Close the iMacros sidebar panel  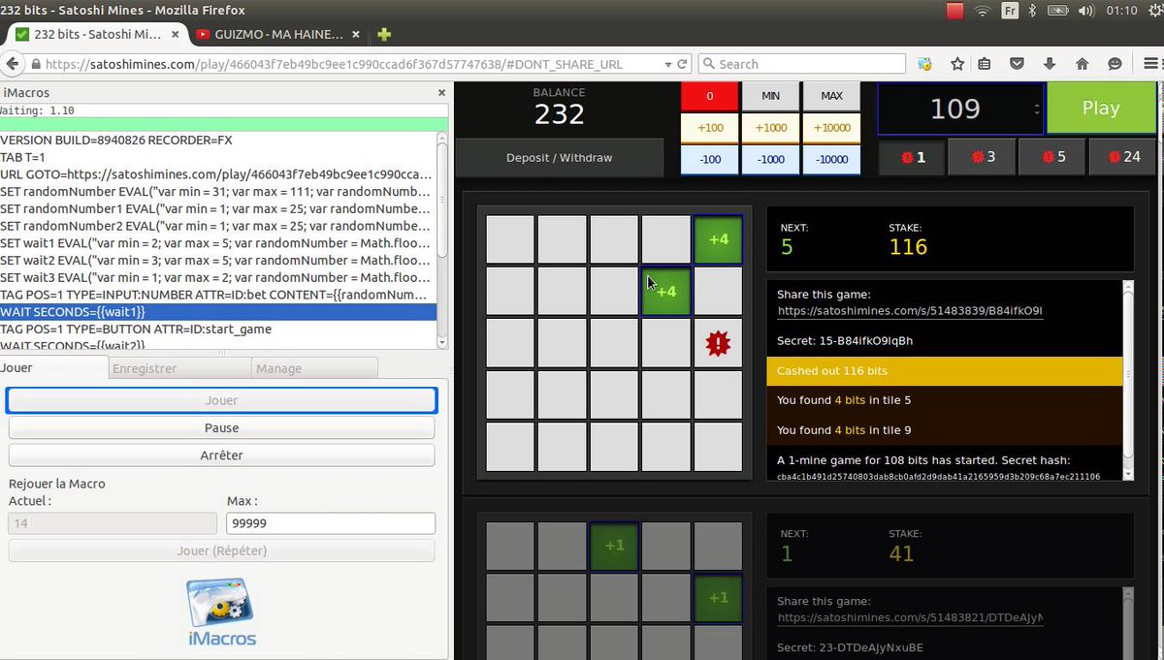pos(441,93)
